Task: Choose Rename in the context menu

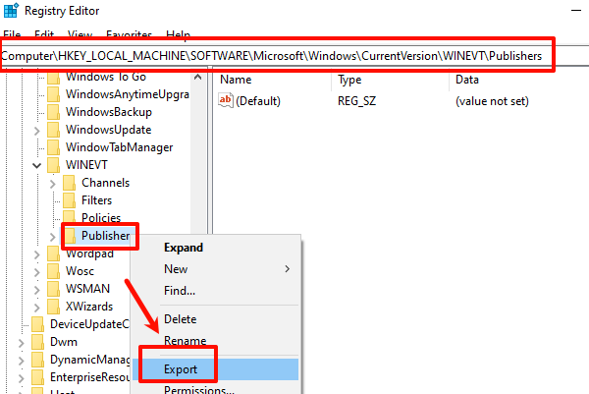Action: 216,340
